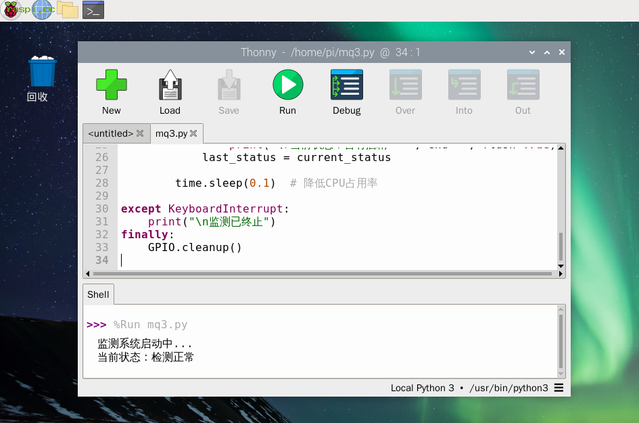Click the Save toolbar icon

click(x=229, y=85)
